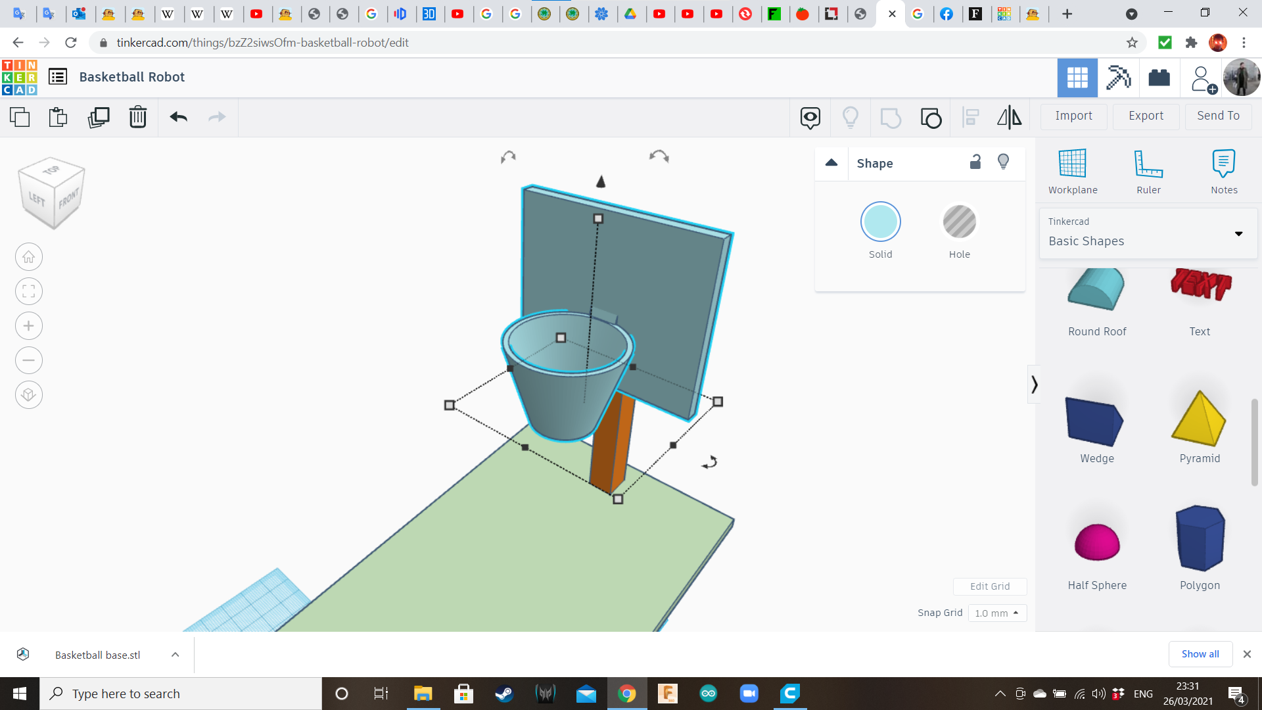
Task: Zoom in with the plus button
Action: point(29,326)
